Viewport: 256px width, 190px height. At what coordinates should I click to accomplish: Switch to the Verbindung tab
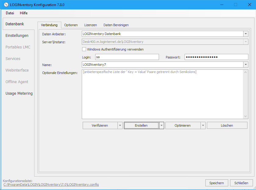click(49, 25)
